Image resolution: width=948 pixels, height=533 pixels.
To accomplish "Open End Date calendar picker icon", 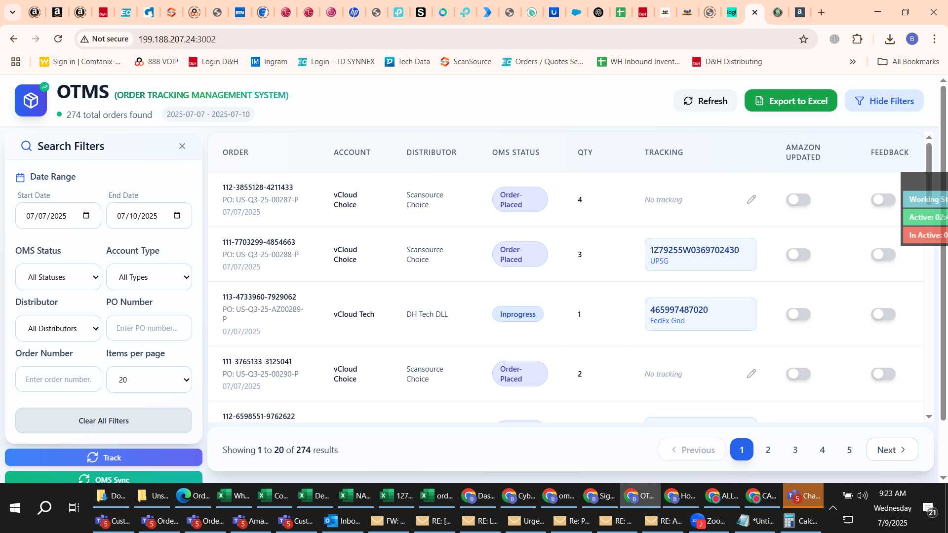I will point(177,216).
